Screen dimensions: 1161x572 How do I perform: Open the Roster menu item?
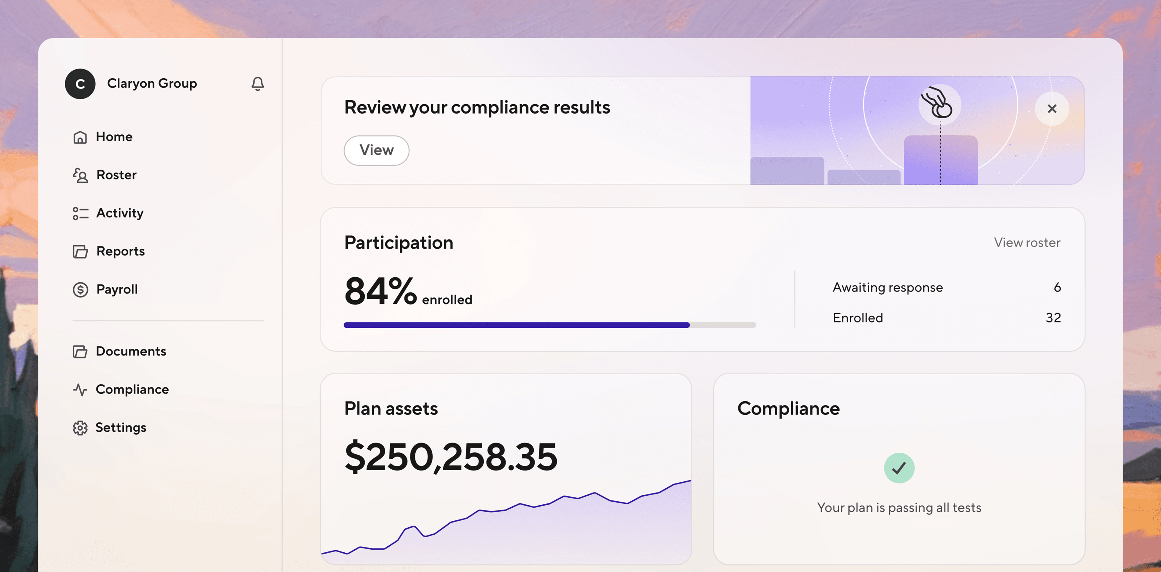pos(116,175)
